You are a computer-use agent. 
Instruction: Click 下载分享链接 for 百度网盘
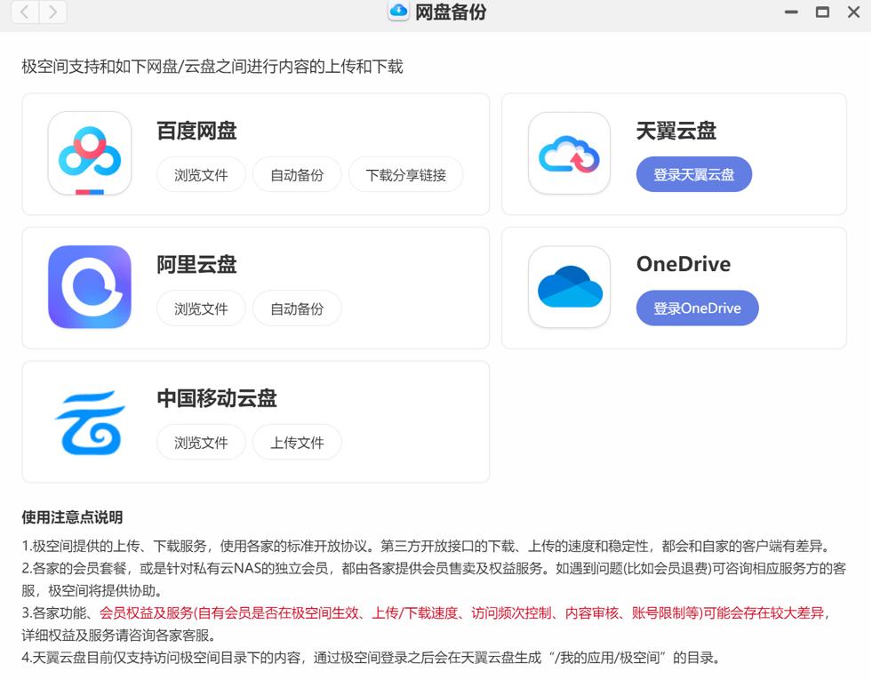[x=406, y=175]
